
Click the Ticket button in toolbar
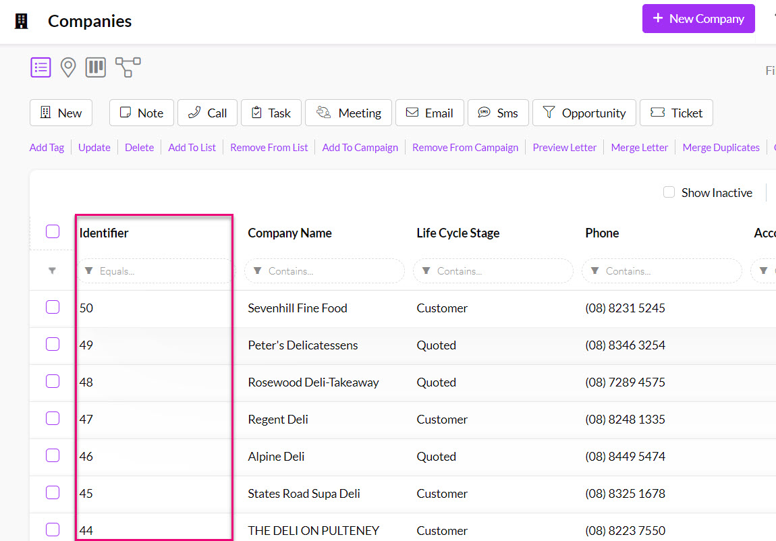click(676, 113)
